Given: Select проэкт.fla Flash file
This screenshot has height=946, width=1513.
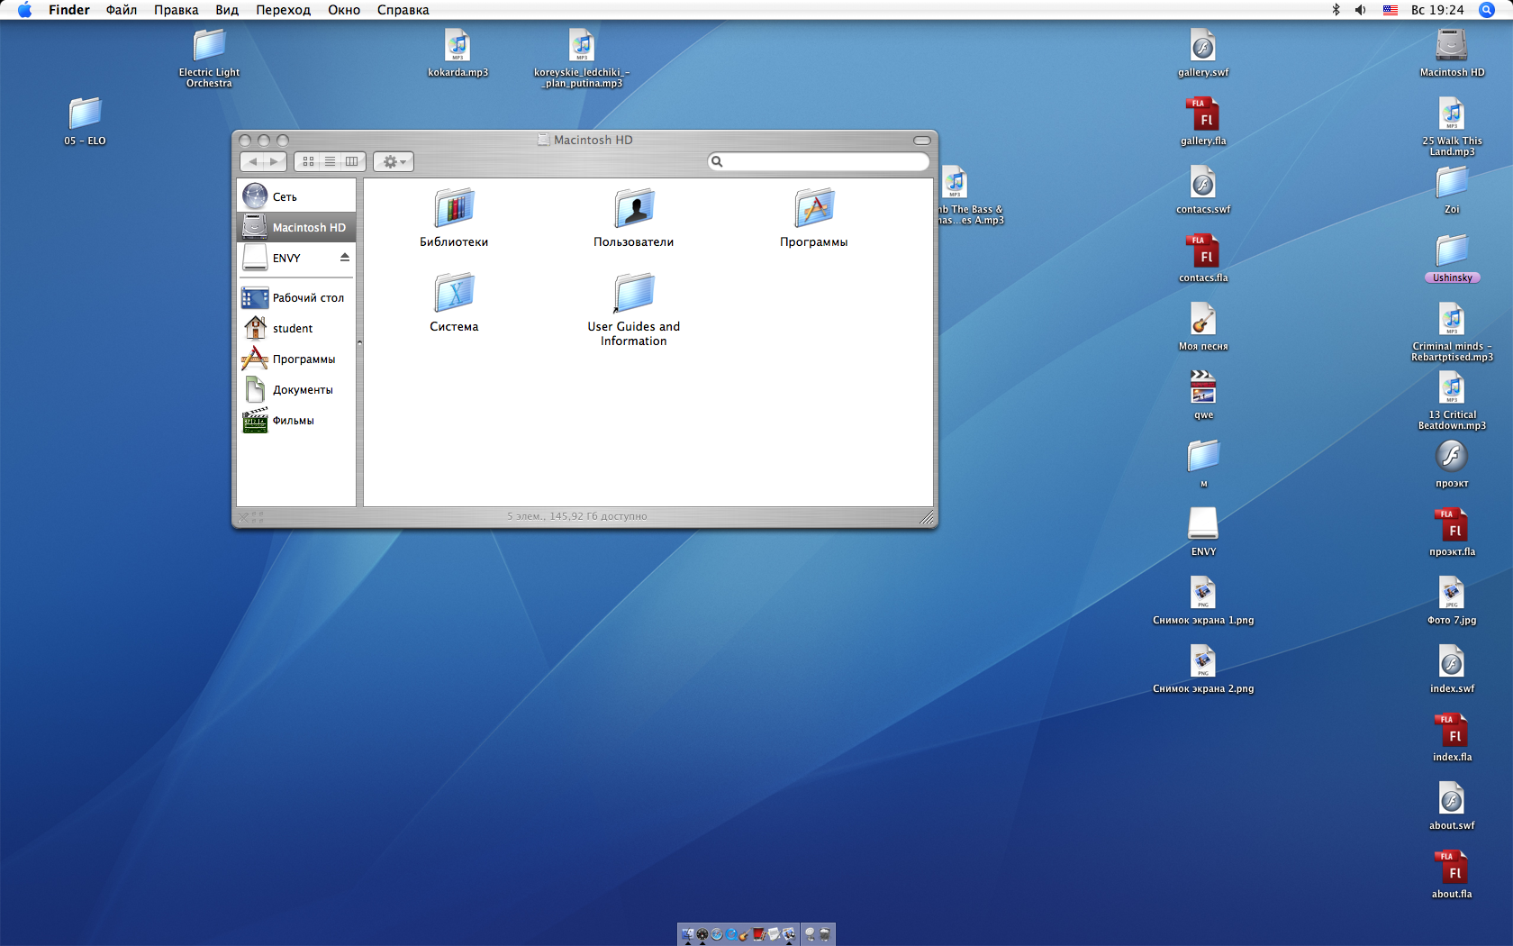Looking at the screenshot, I should coord(1452,532).
